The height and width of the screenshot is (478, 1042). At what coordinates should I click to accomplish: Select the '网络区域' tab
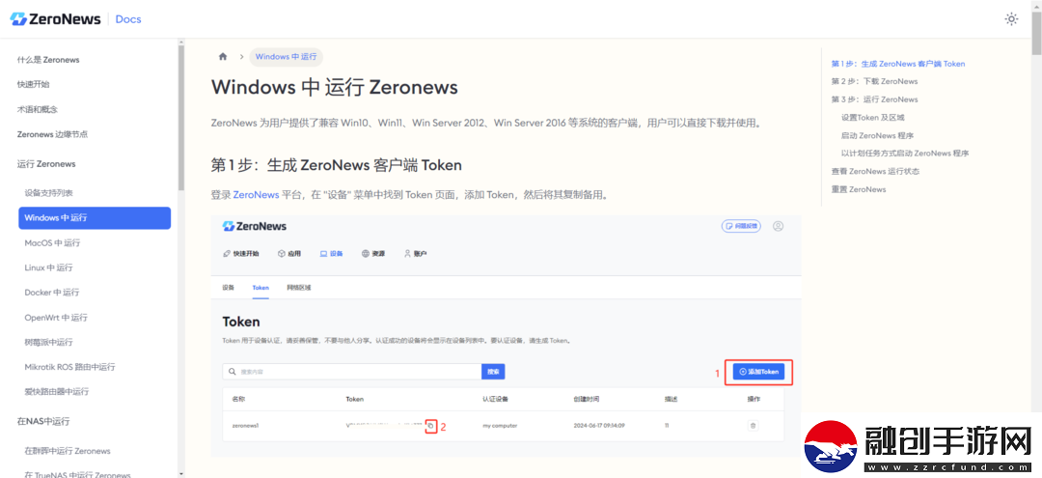298,288
